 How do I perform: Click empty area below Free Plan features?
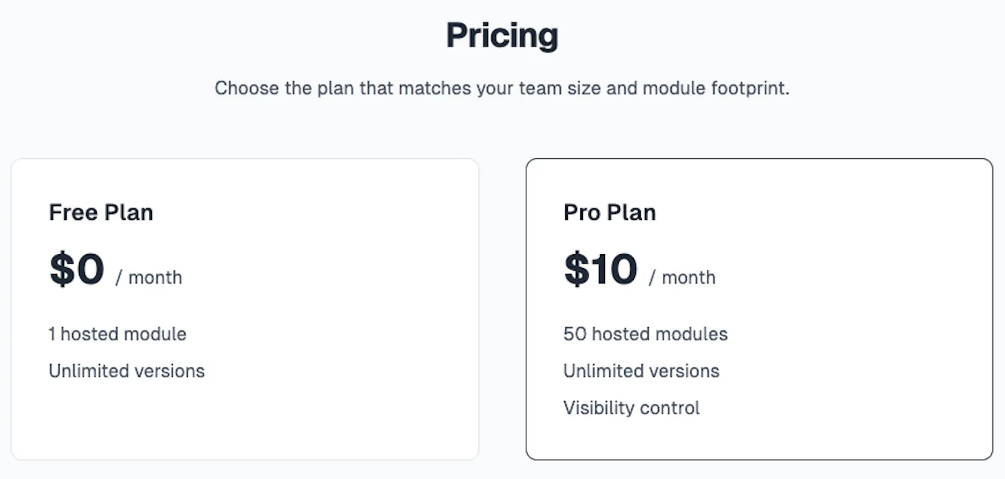tap(245, 421)
